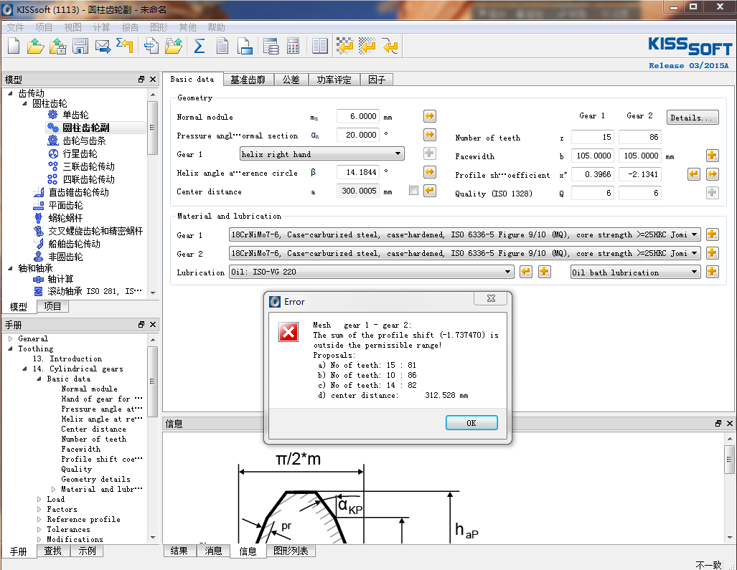The image size is (737, 570).
Task: Click the plus button next to Facewidth
Action: coord(712,156)
